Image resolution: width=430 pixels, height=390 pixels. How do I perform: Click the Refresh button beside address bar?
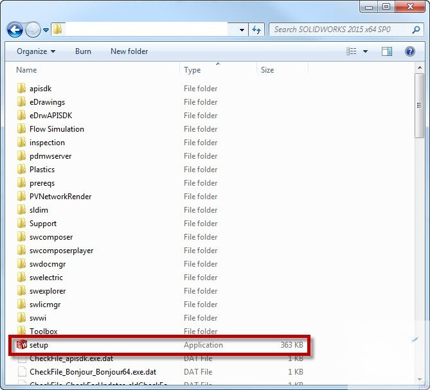256,30
